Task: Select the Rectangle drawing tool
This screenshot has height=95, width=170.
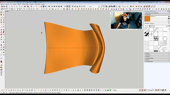Action: [x=1, y=20]
